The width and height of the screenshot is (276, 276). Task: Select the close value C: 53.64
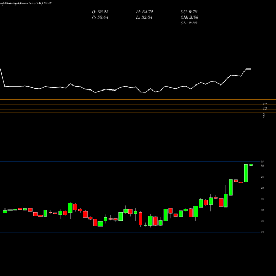pyautogui.click(x=100, y=18)
